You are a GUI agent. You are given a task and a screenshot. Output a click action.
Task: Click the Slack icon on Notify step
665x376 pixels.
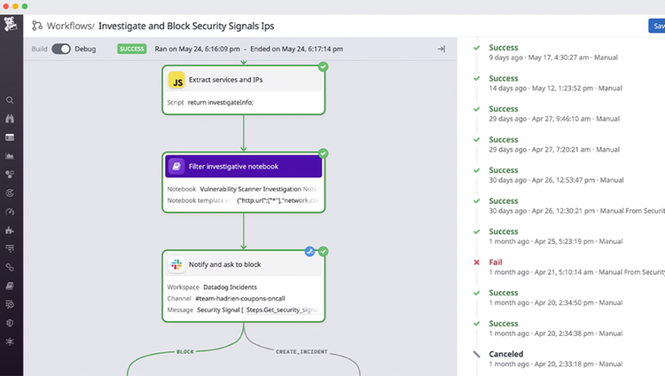(176, 264)
